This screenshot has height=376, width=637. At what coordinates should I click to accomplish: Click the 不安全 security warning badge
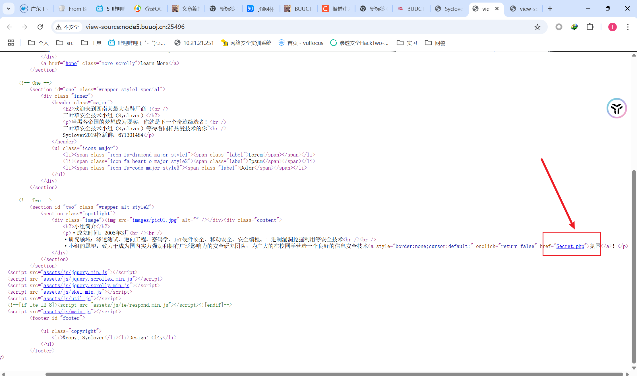coord(67,27)
